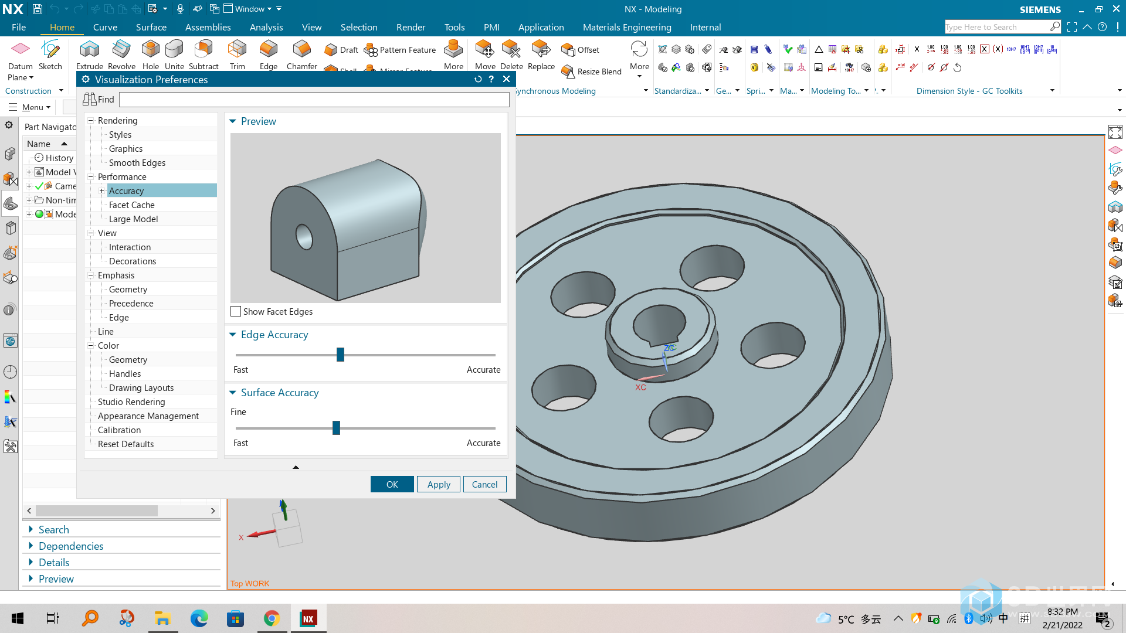This screenshot has height=633, width=1126.
Task: Select the Revolve tool
Action: pyautogui.click(x=121, y=55)
